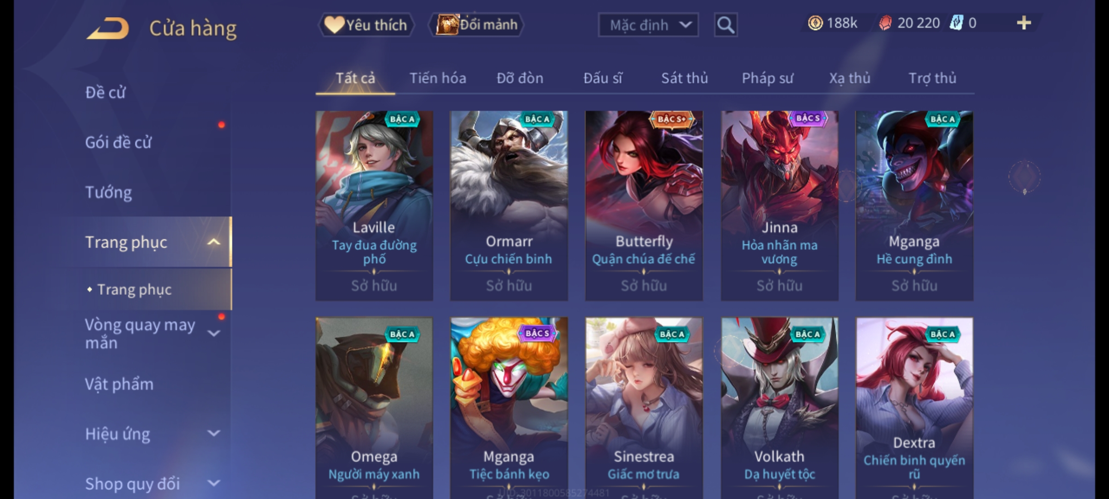Click the gold coin balance icon
The image size is (1109, 499).
[x=815, y=23]
